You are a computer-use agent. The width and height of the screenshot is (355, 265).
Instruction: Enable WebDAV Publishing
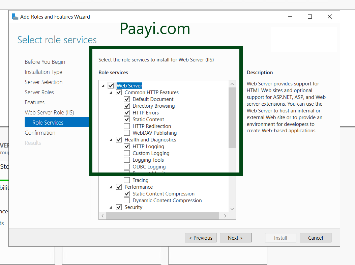pos(127,133)
